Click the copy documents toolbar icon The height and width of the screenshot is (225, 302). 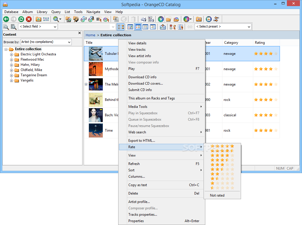point(116,19)
